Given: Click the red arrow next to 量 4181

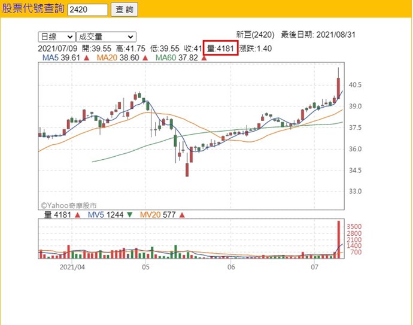Looking at the screenshot, I should pos(78,214).
